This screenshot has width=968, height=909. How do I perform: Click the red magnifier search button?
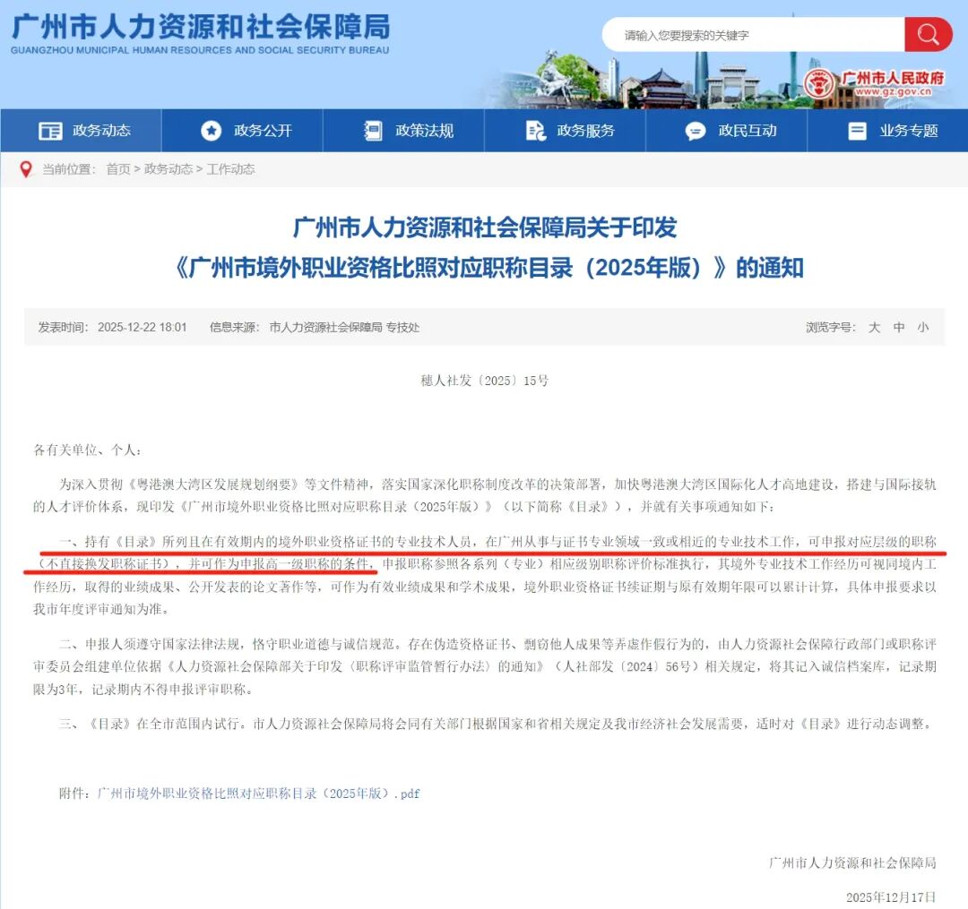tap(928, 35)
